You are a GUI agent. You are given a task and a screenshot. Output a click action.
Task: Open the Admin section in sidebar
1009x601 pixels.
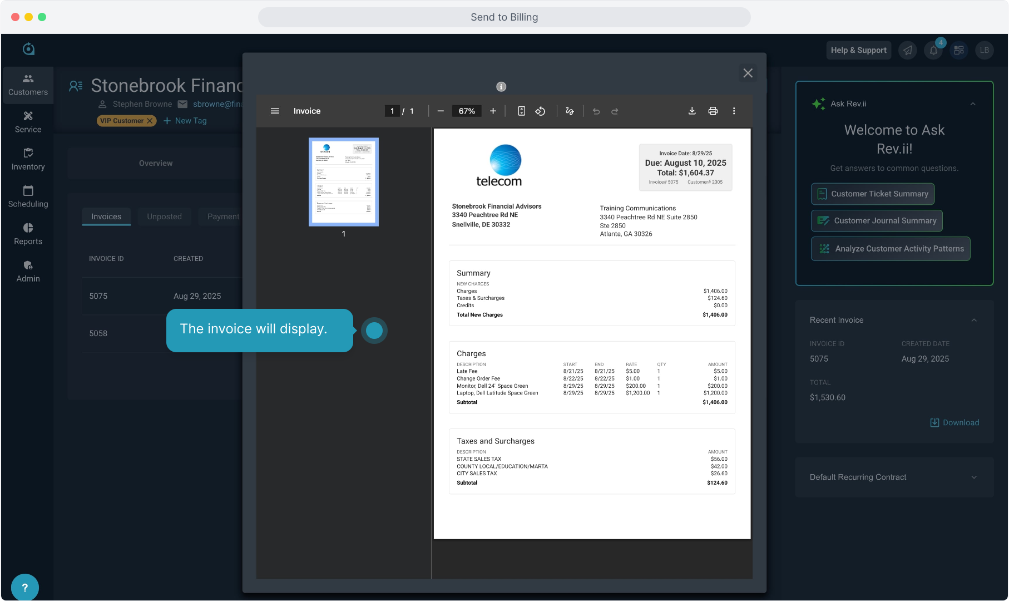(x=28, y=272)
